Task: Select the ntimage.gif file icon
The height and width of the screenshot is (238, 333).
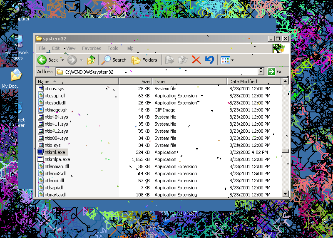Action: point(41,109)
